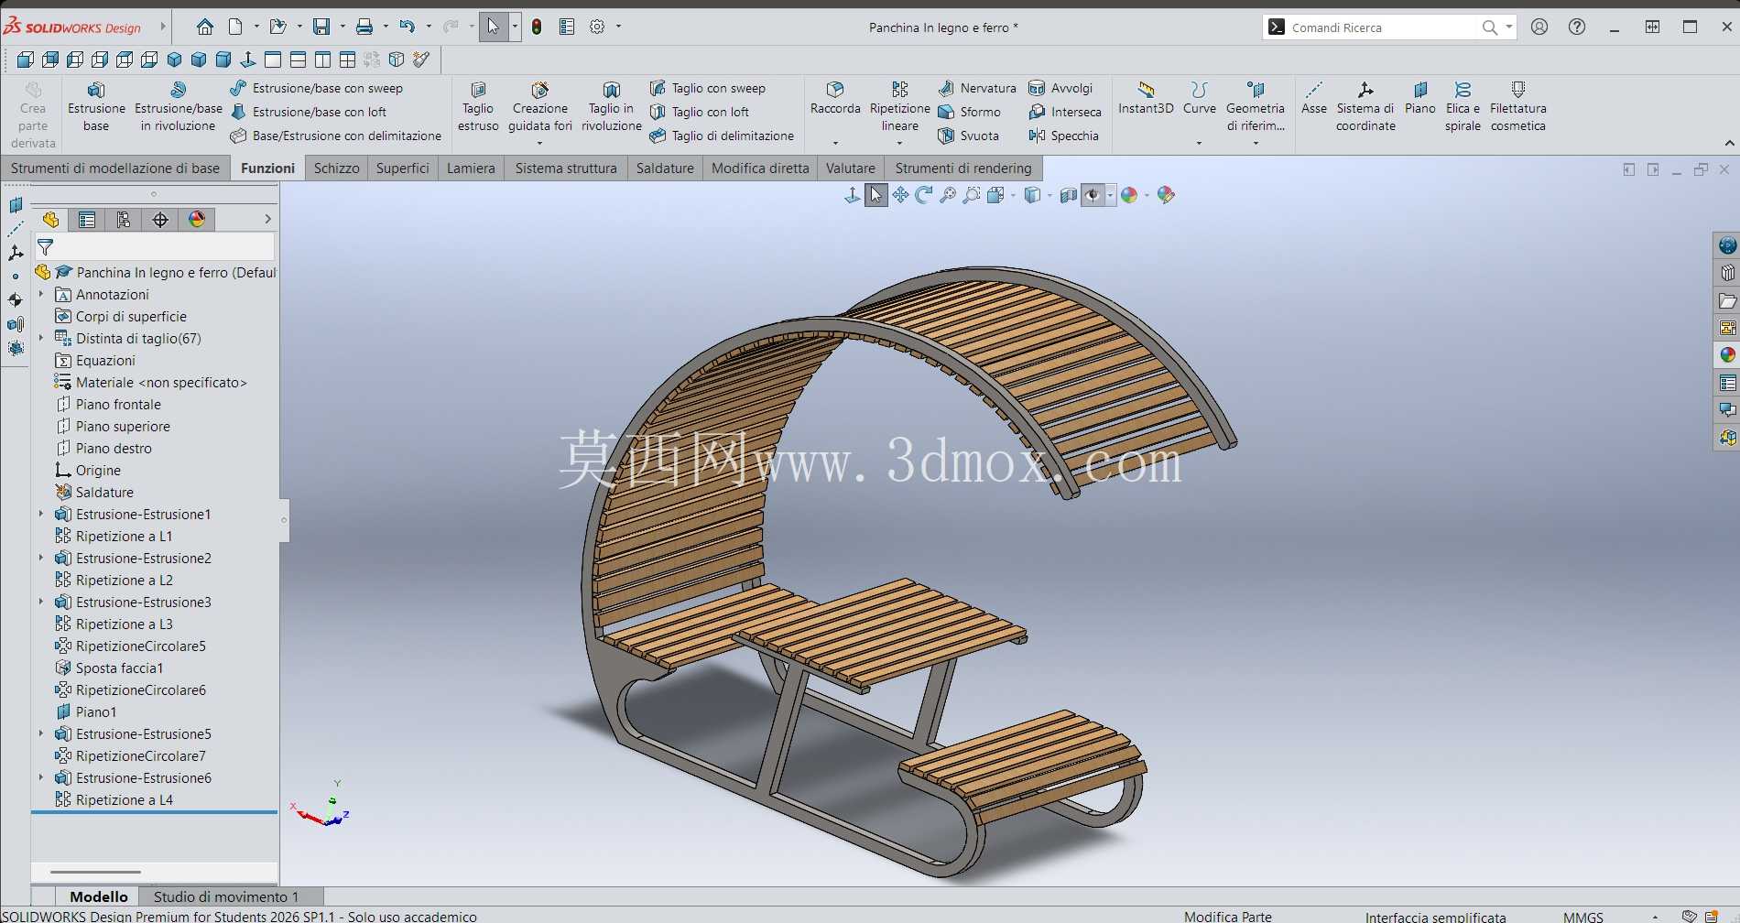The width and height of the screenshot is (1740, 923).
Task: Click the Piano plane tool
Action: click(1420, 98)
